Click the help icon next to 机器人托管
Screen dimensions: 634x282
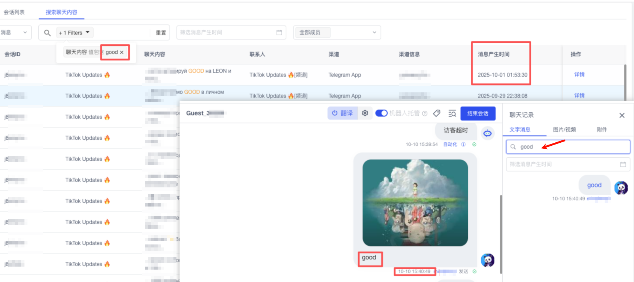tap(425, 113)
